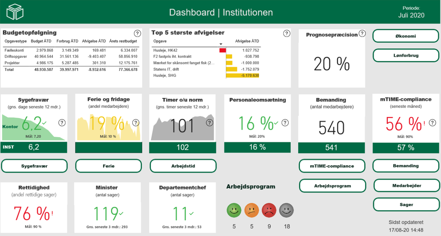Select the Driftsopgaver row in budget table
The width and height of the screenshot is (441, 236).
click(71, 56)
